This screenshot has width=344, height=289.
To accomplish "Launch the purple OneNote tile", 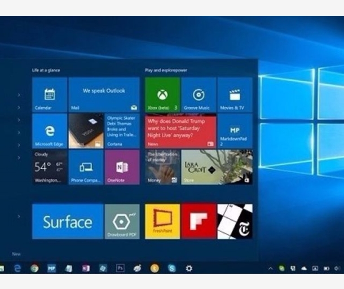I will 122,167.
